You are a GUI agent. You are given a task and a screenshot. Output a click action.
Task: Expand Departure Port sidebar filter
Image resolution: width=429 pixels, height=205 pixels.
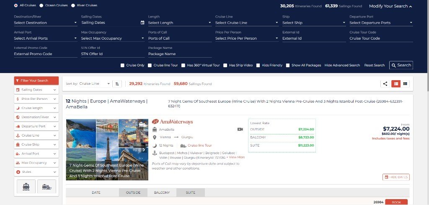(36, 126)
